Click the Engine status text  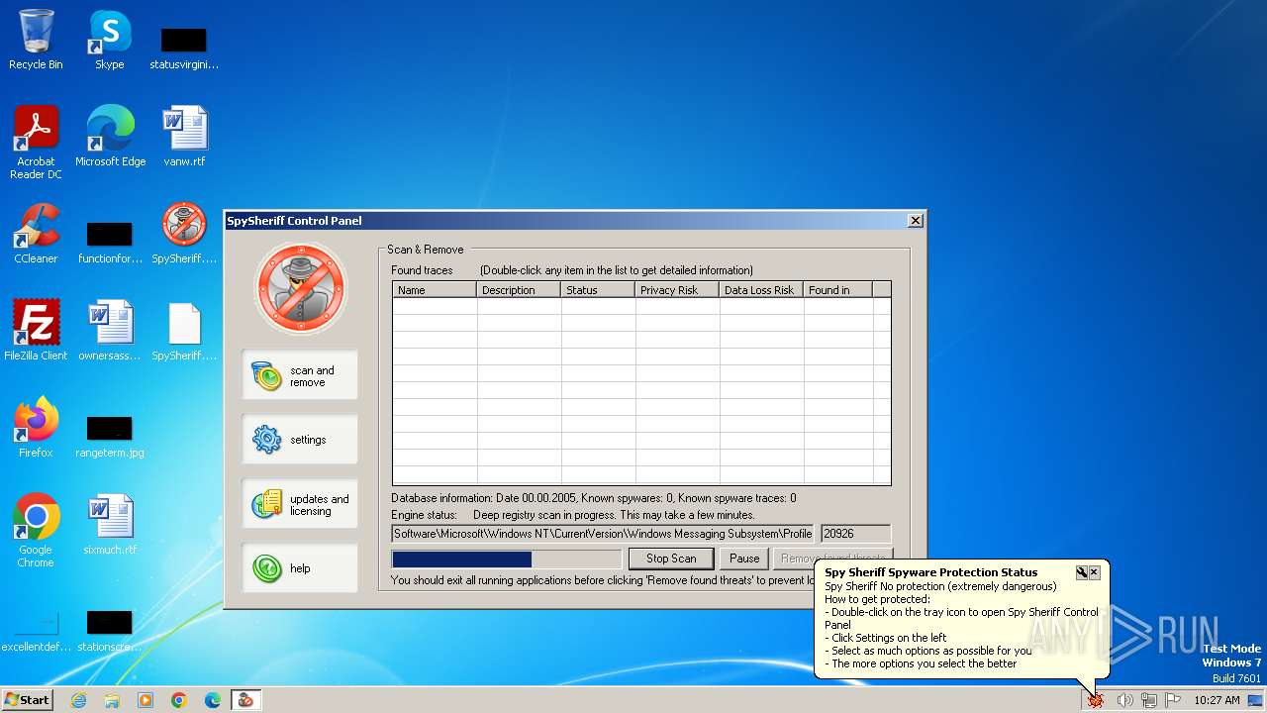tap(573, 515)
